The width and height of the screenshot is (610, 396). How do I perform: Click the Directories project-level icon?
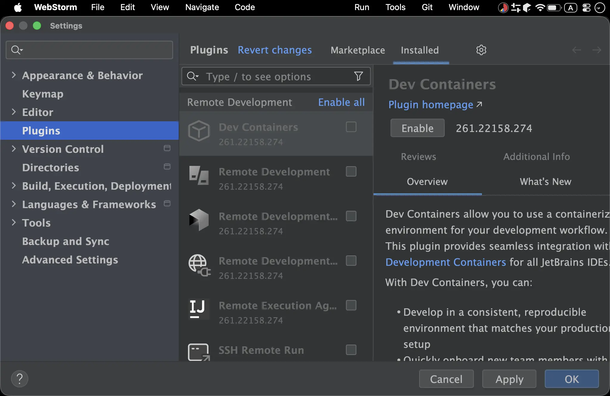tap(167, 166)
